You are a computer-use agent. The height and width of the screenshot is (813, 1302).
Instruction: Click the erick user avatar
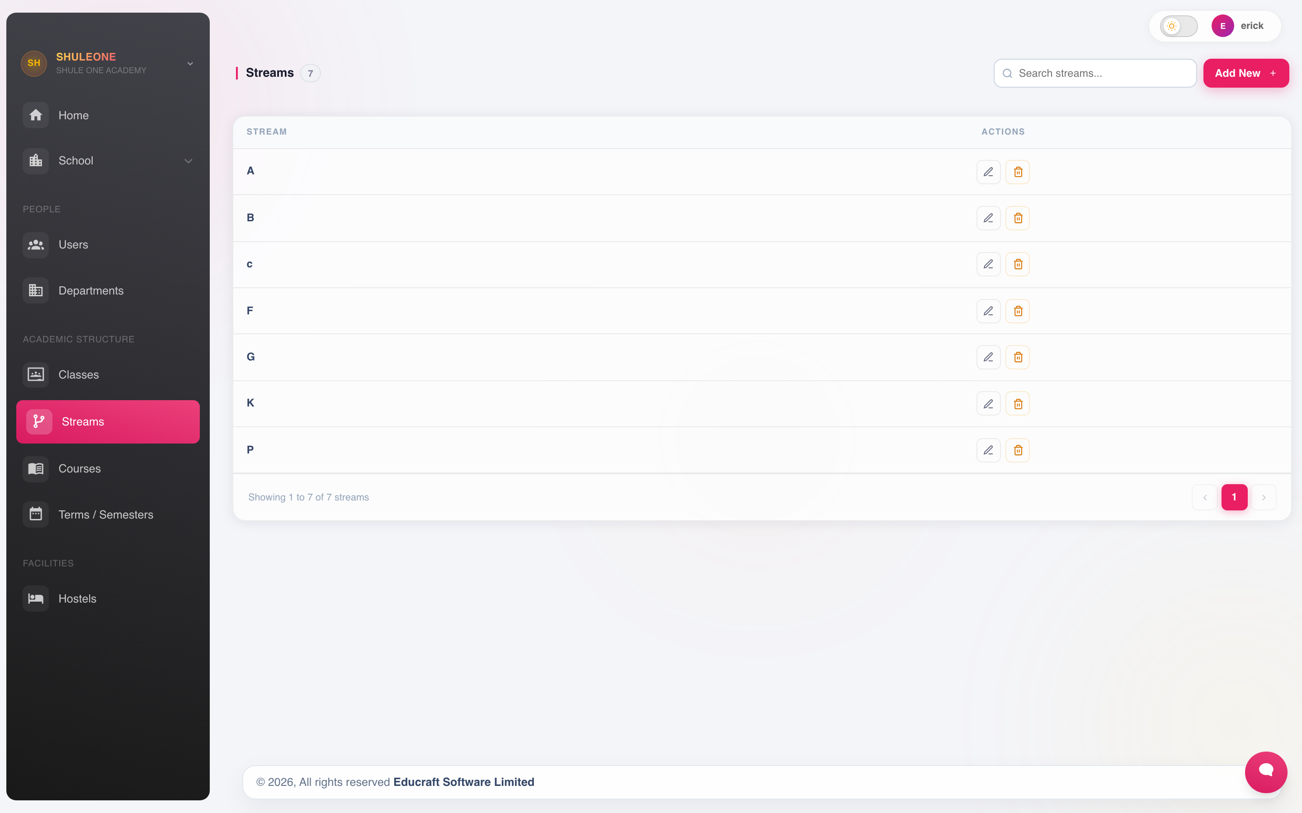[1222, 26]
